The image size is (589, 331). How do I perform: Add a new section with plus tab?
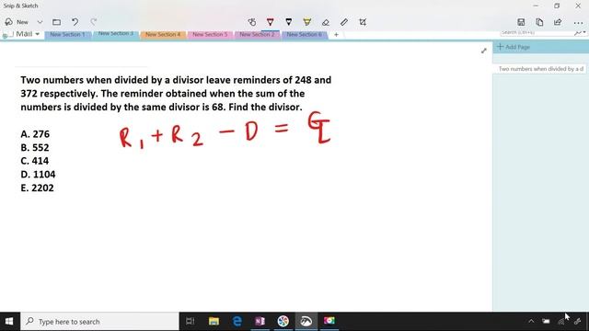point(336,35)
